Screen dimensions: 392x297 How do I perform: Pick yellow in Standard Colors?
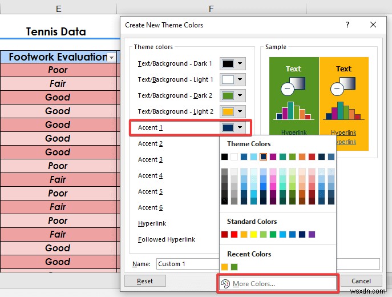tap(253, 234)
